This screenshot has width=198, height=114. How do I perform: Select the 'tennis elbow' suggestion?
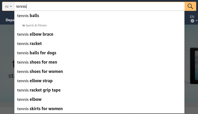pyautogui.click(x=99, y=99)
